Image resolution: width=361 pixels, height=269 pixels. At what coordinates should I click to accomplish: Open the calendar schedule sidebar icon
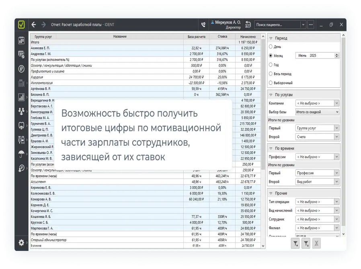click(x=21, y=40)
